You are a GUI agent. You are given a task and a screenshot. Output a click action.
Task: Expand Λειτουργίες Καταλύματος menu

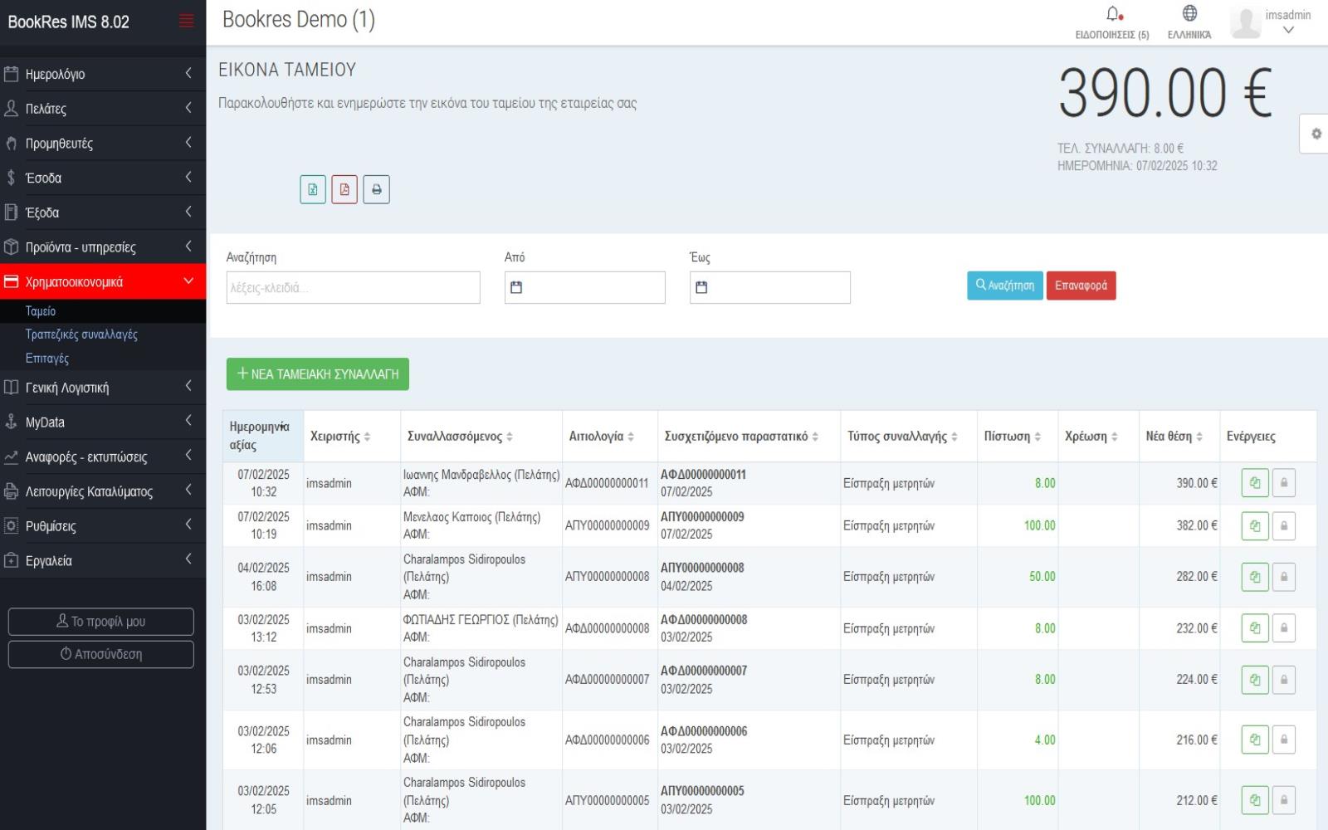click(x=103, y=491)
